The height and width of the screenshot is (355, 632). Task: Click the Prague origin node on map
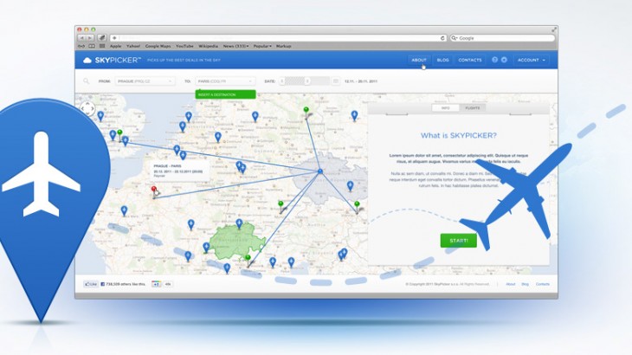coord(319,171)
